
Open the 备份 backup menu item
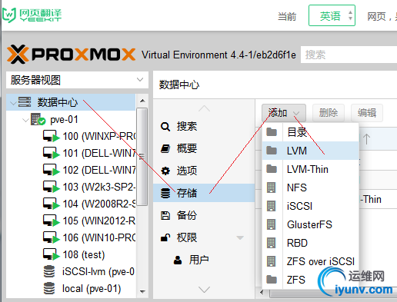coord(204,215)
